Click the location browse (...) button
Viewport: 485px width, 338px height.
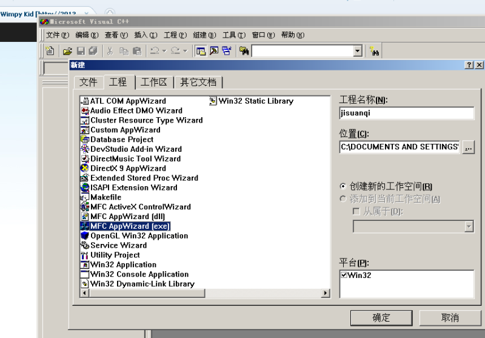[x=468, y=147]
